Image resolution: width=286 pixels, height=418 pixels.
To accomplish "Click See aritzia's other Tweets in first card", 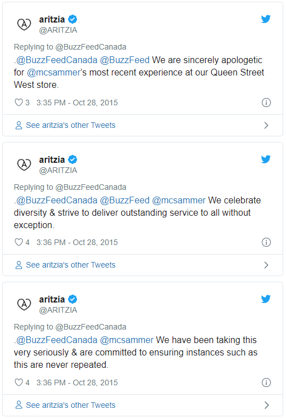I will coord(70,125).
